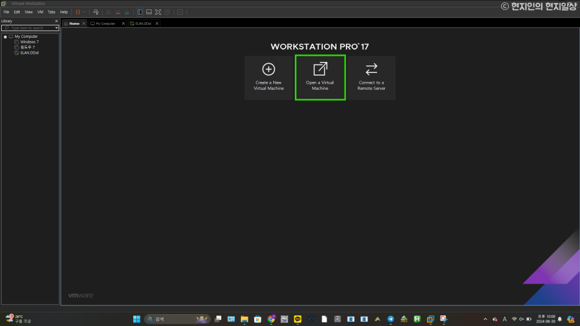Open the Edit menu
Viewport: 580px width, 326px height.
17,12
